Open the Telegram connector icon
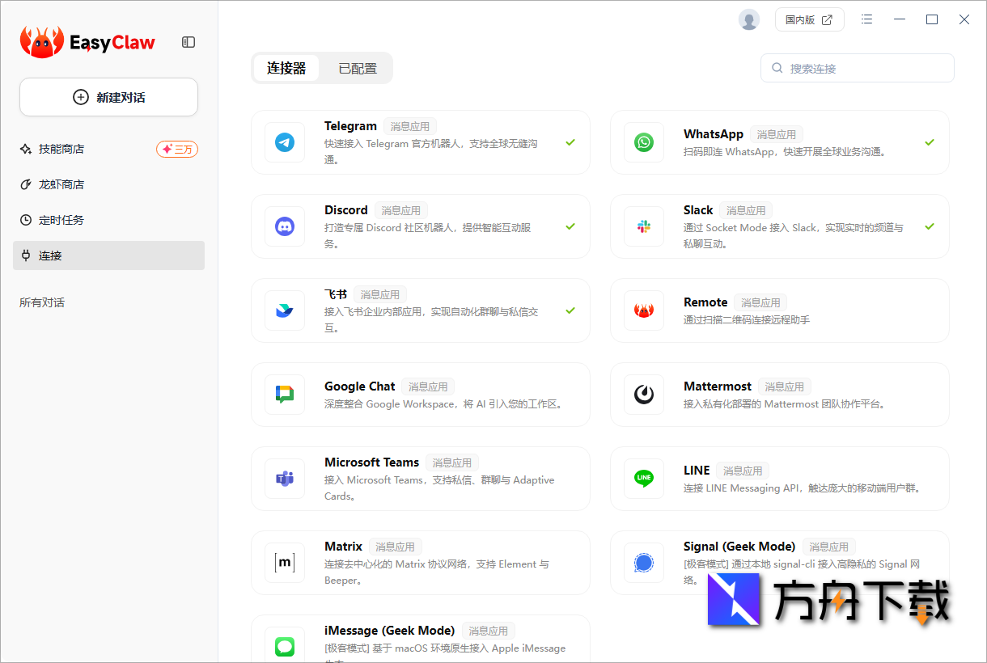The height and width of the screenshot is (663, 987). pos(285,142)
